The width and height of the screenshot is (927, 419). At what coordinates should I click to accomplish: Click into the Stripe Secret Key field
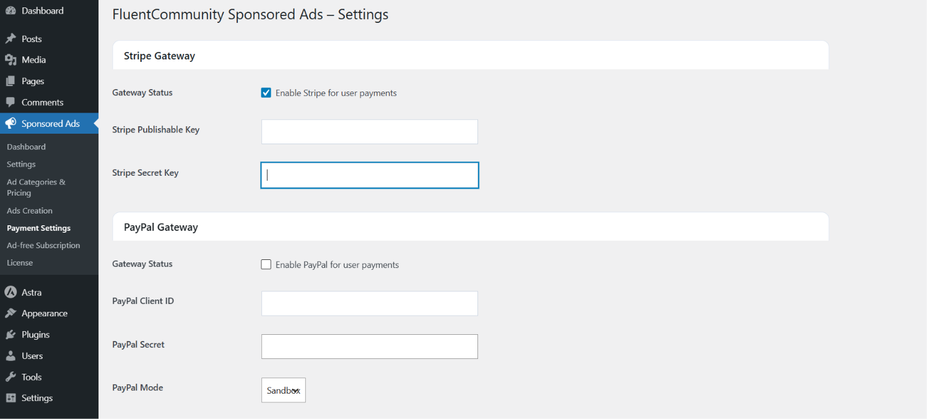370,175
